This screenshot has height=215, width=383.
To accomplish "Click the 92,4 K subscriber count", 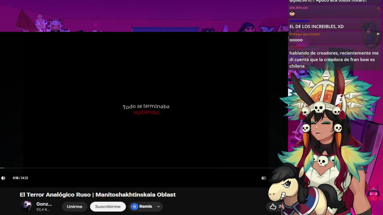I will [x=43, y=210].
